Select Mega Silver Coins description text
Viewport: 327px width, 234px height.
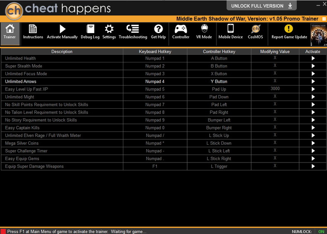[22, 143]
